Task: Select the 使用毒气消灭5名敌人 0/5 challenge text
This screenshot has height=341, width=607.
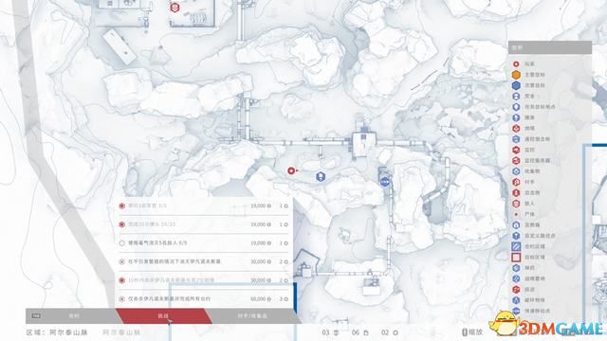Action: [157, 243]
